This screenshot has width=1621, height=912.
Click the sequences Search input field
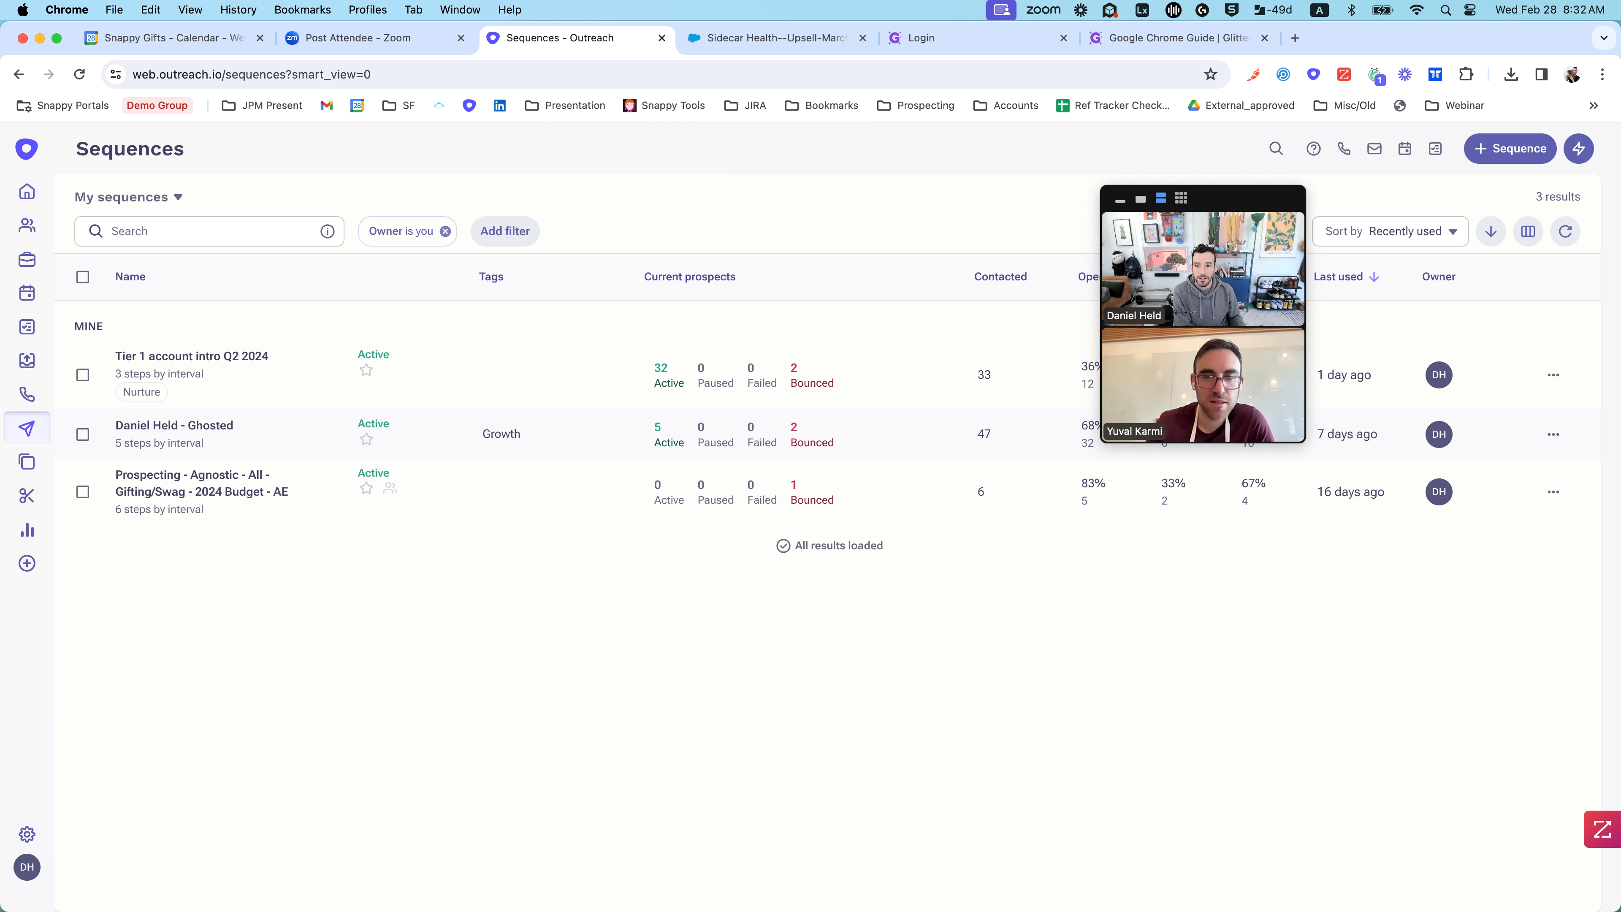[x=209, y=231]
